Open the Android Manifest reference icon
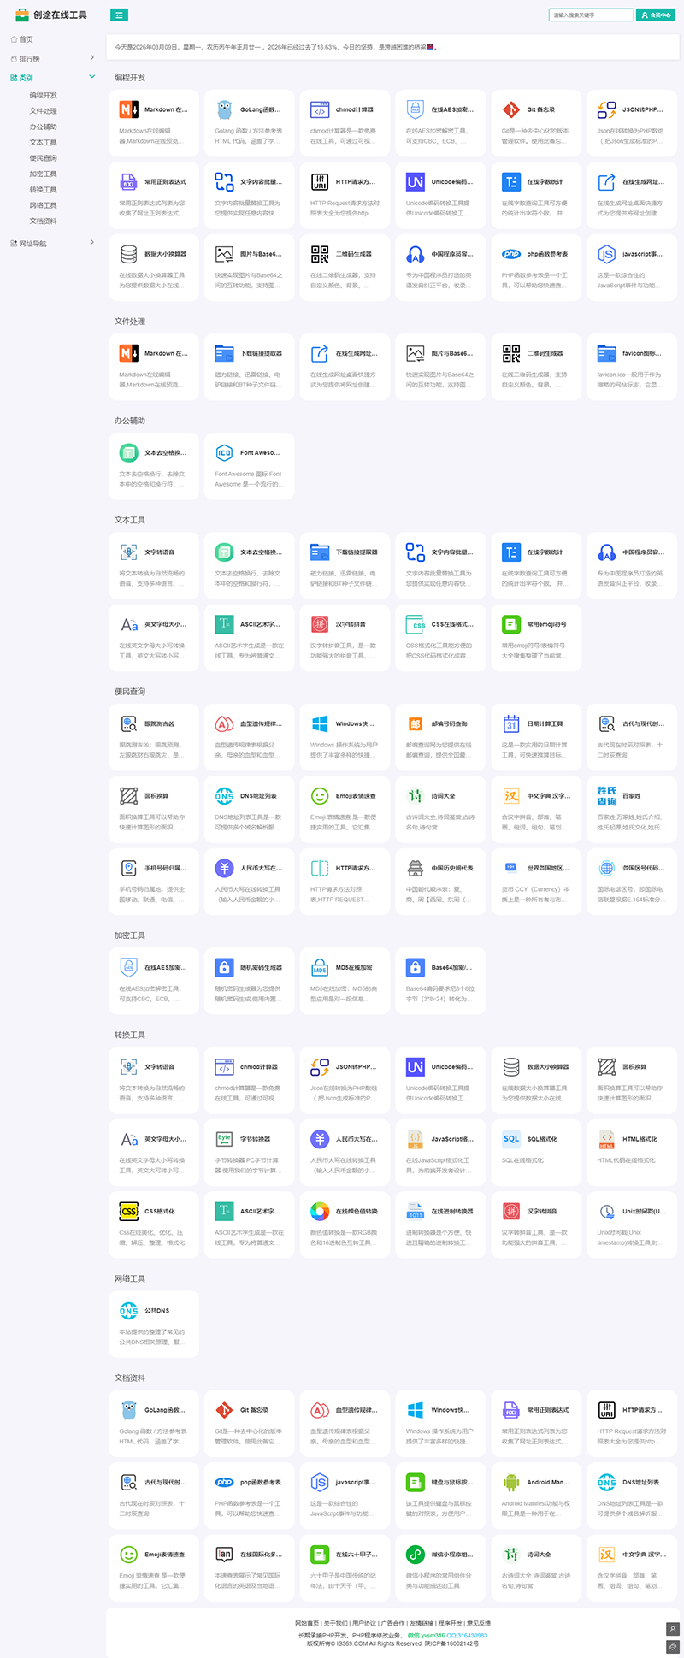The height and width of the screenshot is (1658, 684). pos(511,1482)
